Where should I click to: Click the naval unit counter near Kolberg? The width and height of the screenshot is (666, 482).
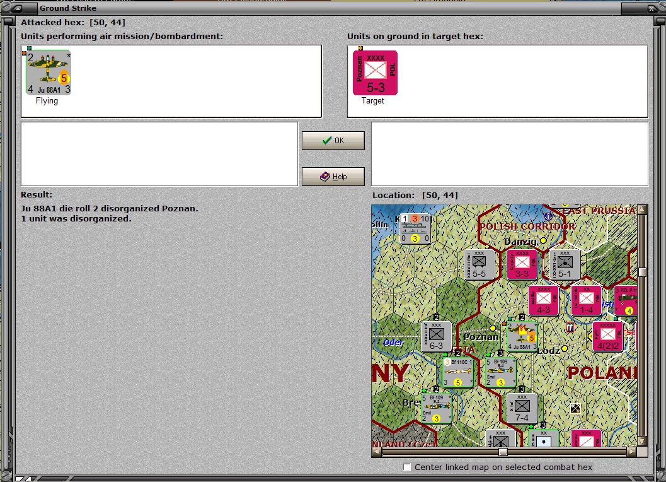(x=415, y=228)
